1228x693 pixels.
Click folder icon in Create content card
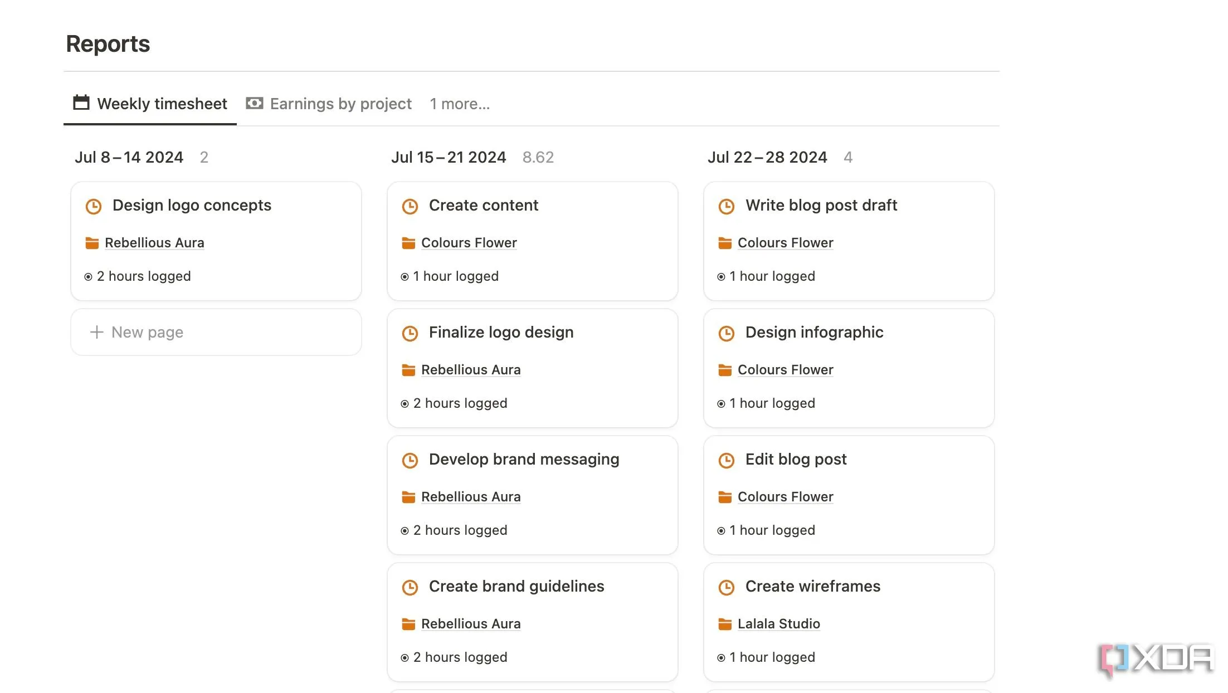coord(408,243)
